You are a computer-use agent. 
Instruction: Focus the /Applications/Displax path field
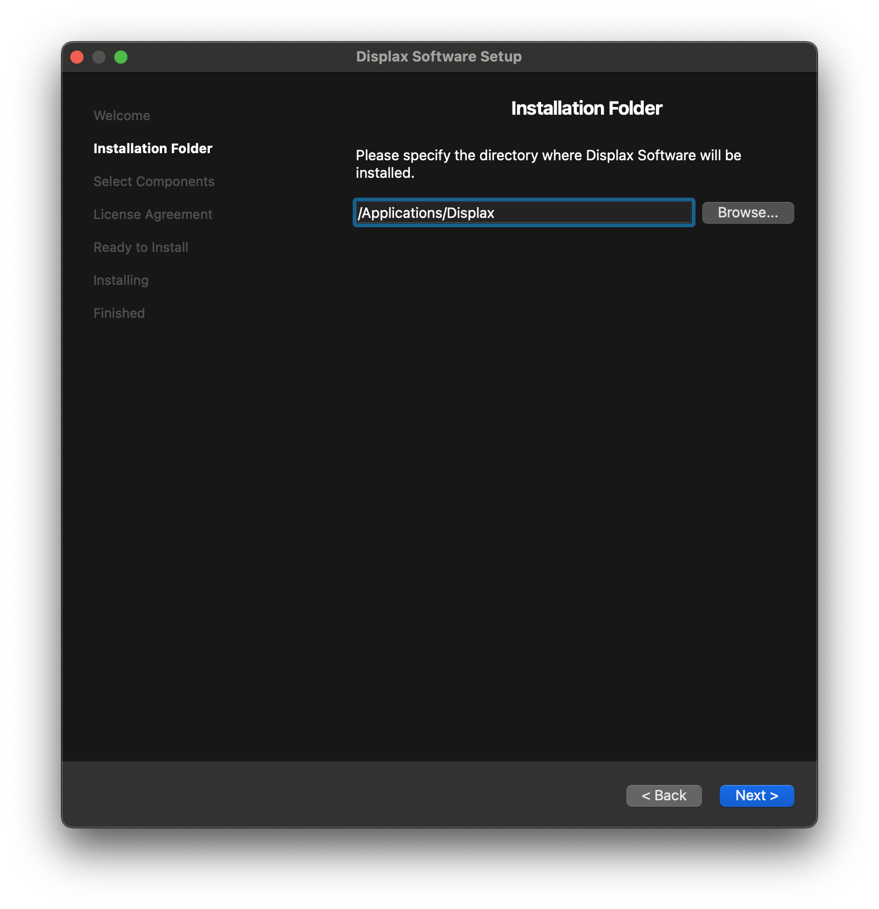(x=523, y=213)
